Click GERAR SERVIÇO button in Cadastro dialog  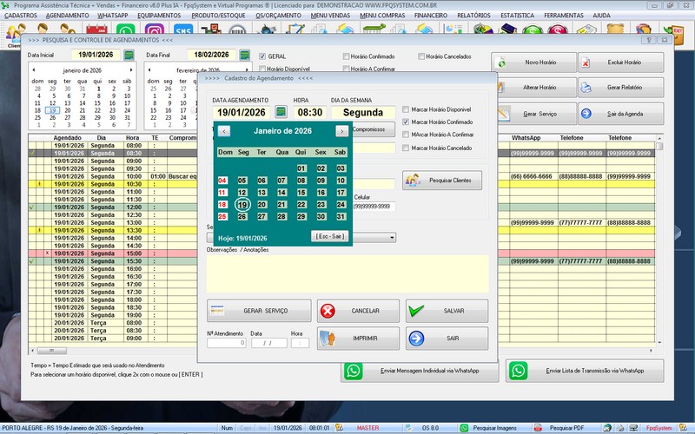(x=259, y=311)
